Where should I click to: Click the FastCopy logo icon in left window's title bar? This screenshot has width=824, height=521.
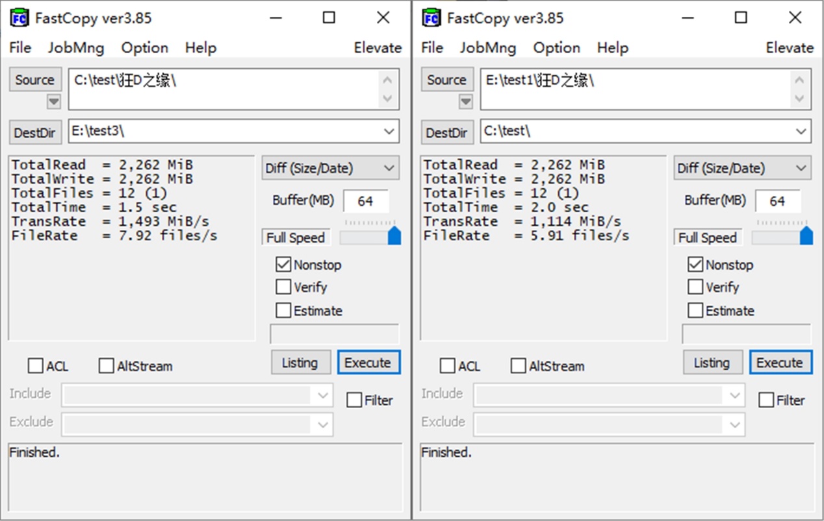click(x=19, y=18)
